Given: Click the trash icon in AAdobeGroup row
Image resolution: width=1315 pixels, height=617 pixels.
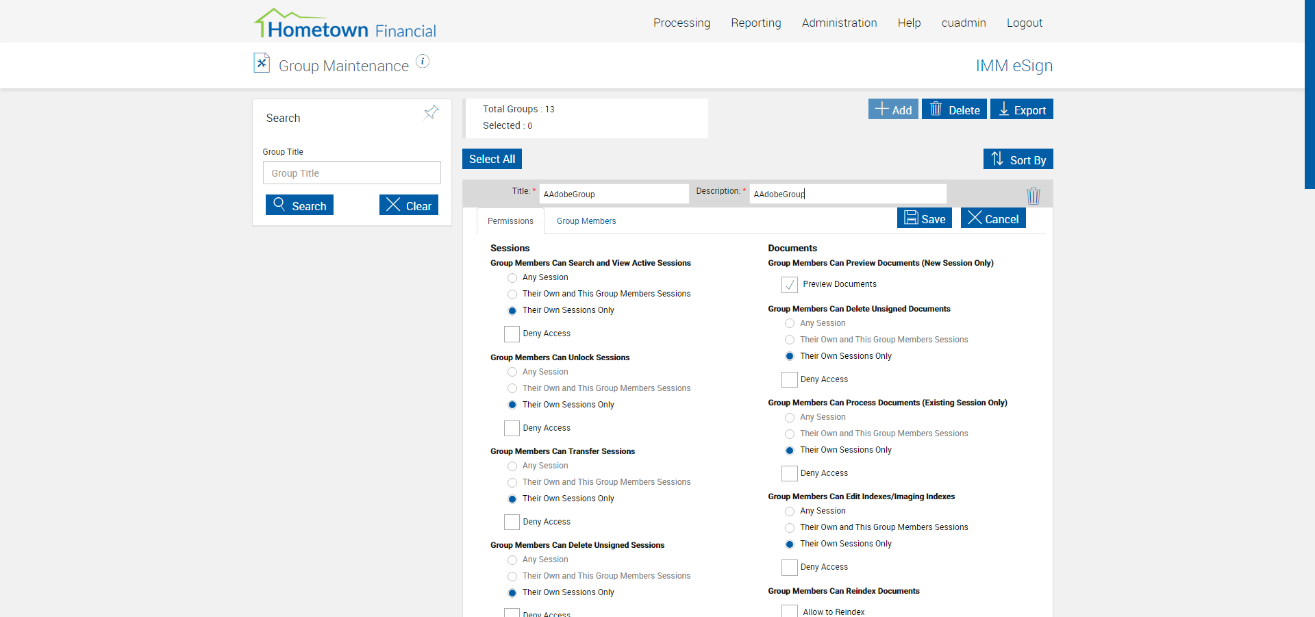Looking at the screenshot, I should 1033,196.
